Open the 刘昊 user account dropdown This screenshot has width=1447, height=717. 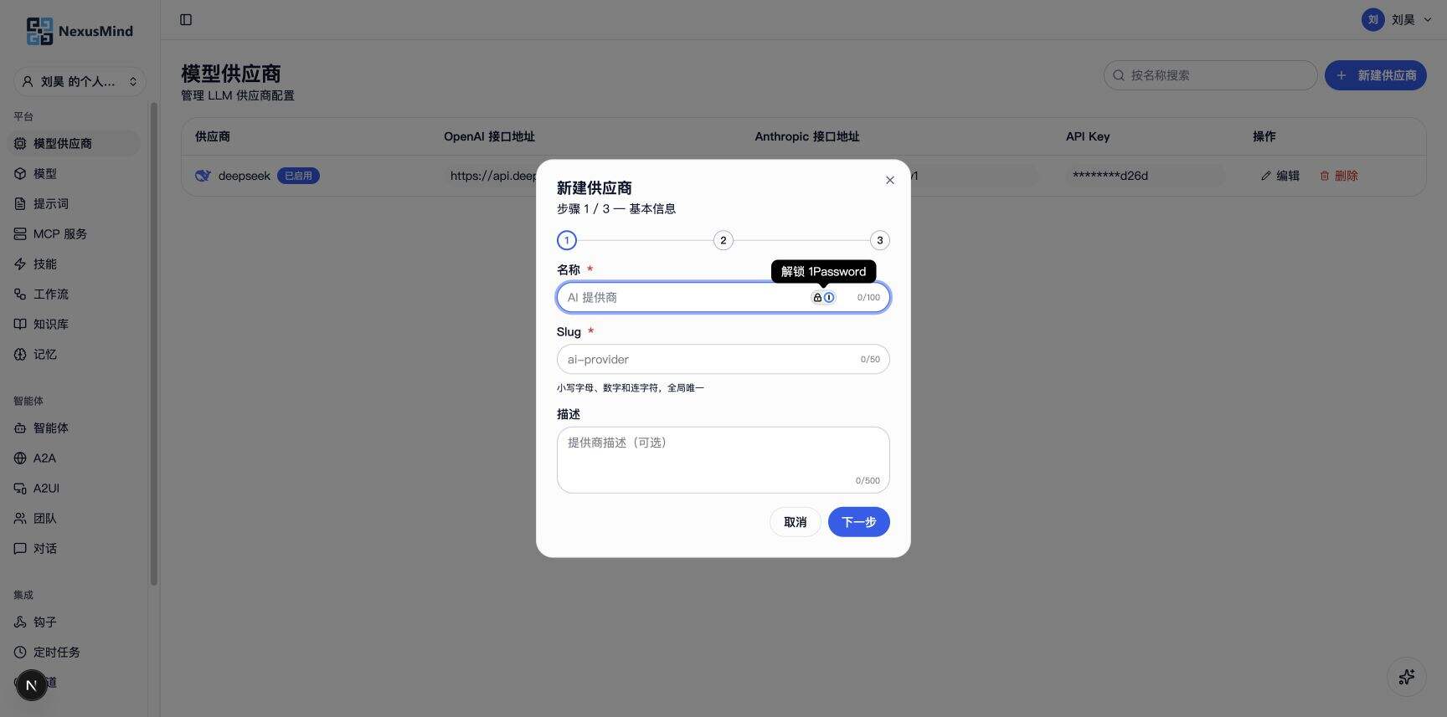1397,19
